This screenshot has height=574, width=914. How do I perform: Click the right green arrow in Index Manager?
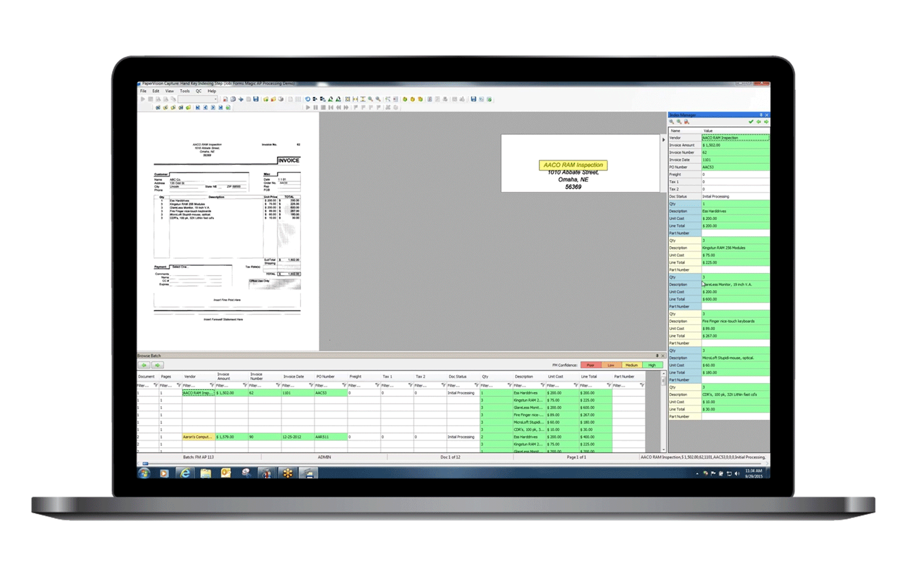(x=766, y=122)
